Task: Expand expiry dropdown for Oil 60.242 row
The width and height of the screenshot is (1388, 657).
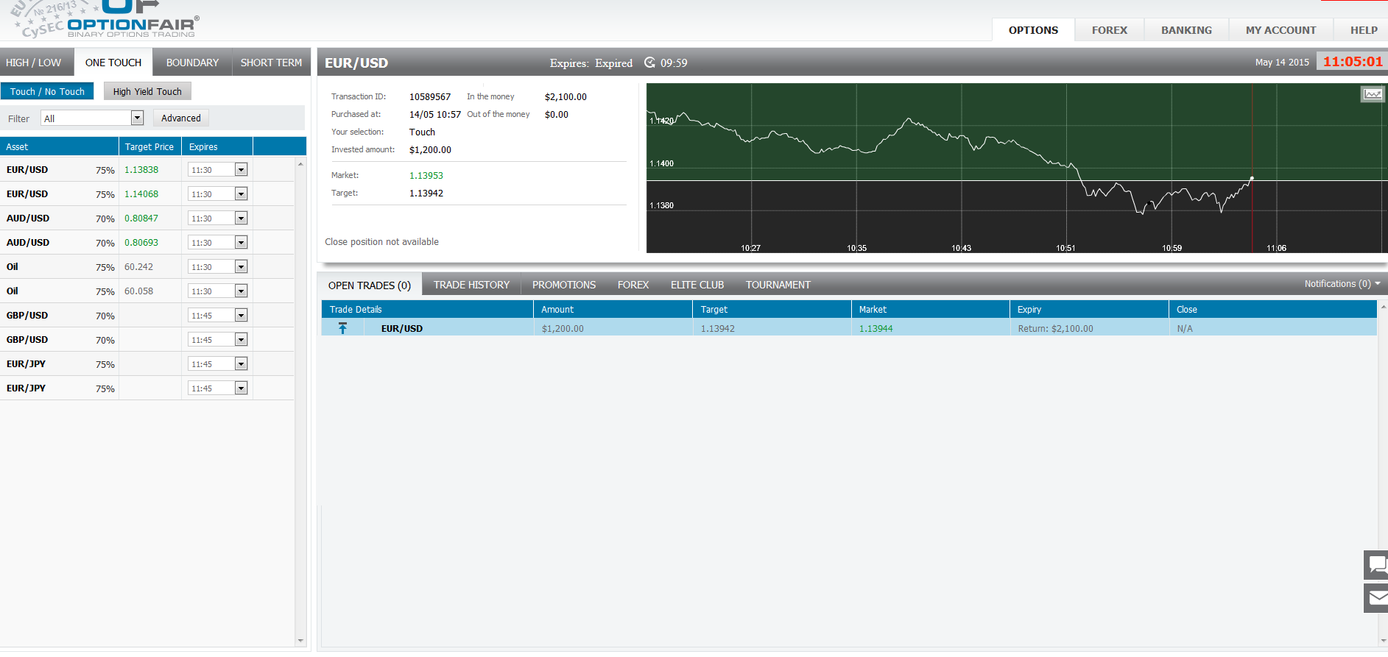Action: [241, 267]
